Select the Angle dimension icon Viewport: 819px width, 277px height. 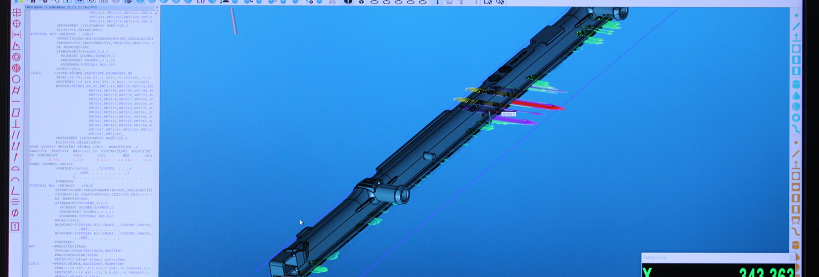coord(17,46)
